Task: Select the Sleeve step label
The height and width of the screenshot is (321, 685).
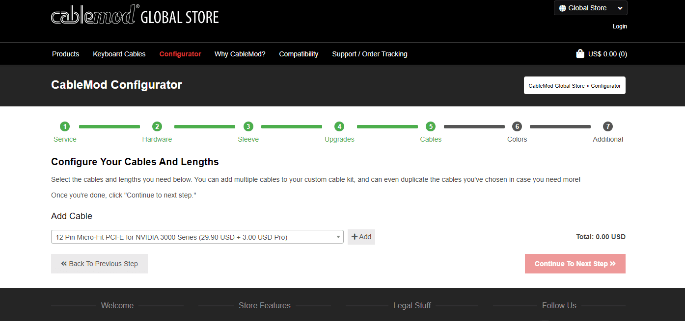Action: [248, 139]
